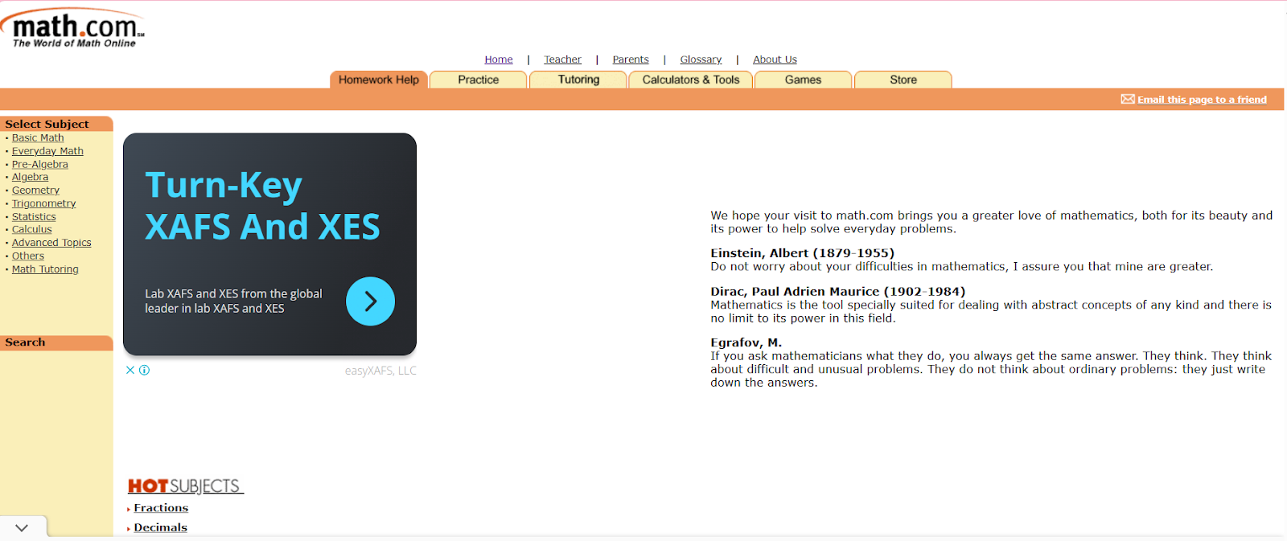The height and width of the screenshot is (541, 1287).
Task: Open the Store tab
Action: tap(903, 80)
